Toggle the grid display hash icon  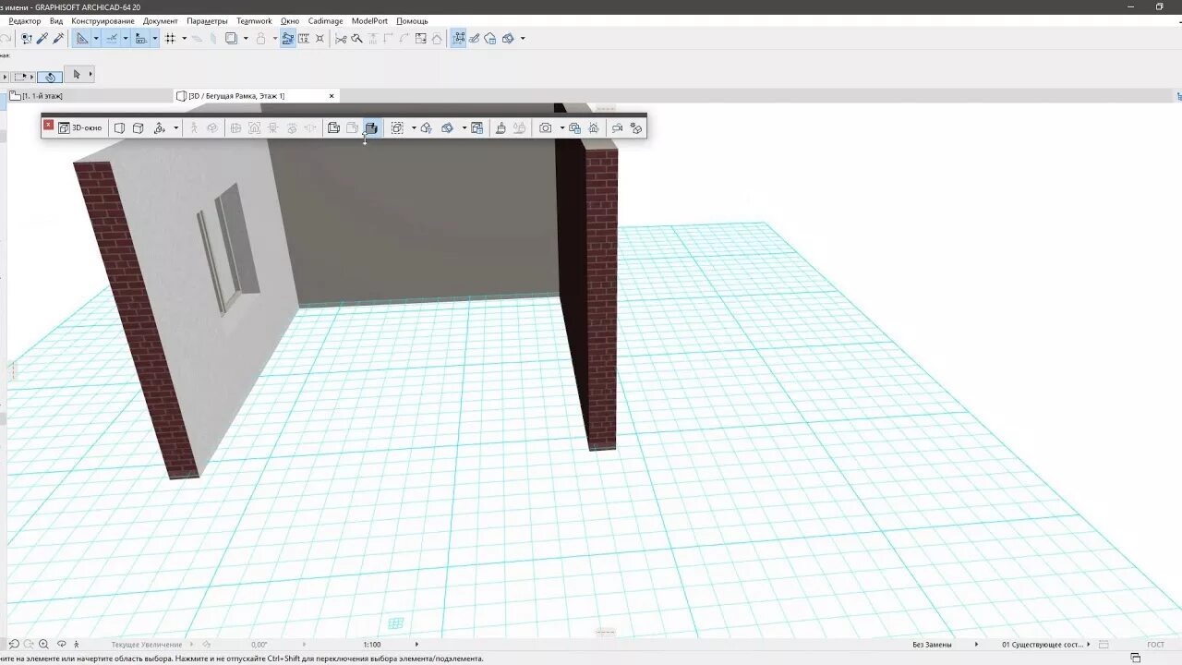(x=170, y=38)
